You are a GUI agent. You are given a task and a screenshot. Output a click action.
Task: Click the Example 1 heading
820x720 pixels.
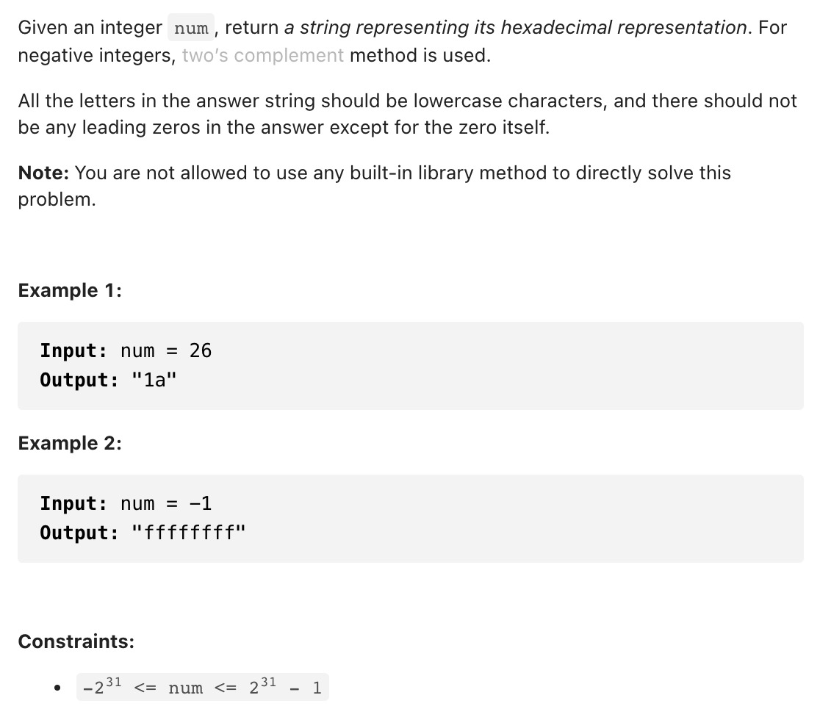click(x=70, y=290)
